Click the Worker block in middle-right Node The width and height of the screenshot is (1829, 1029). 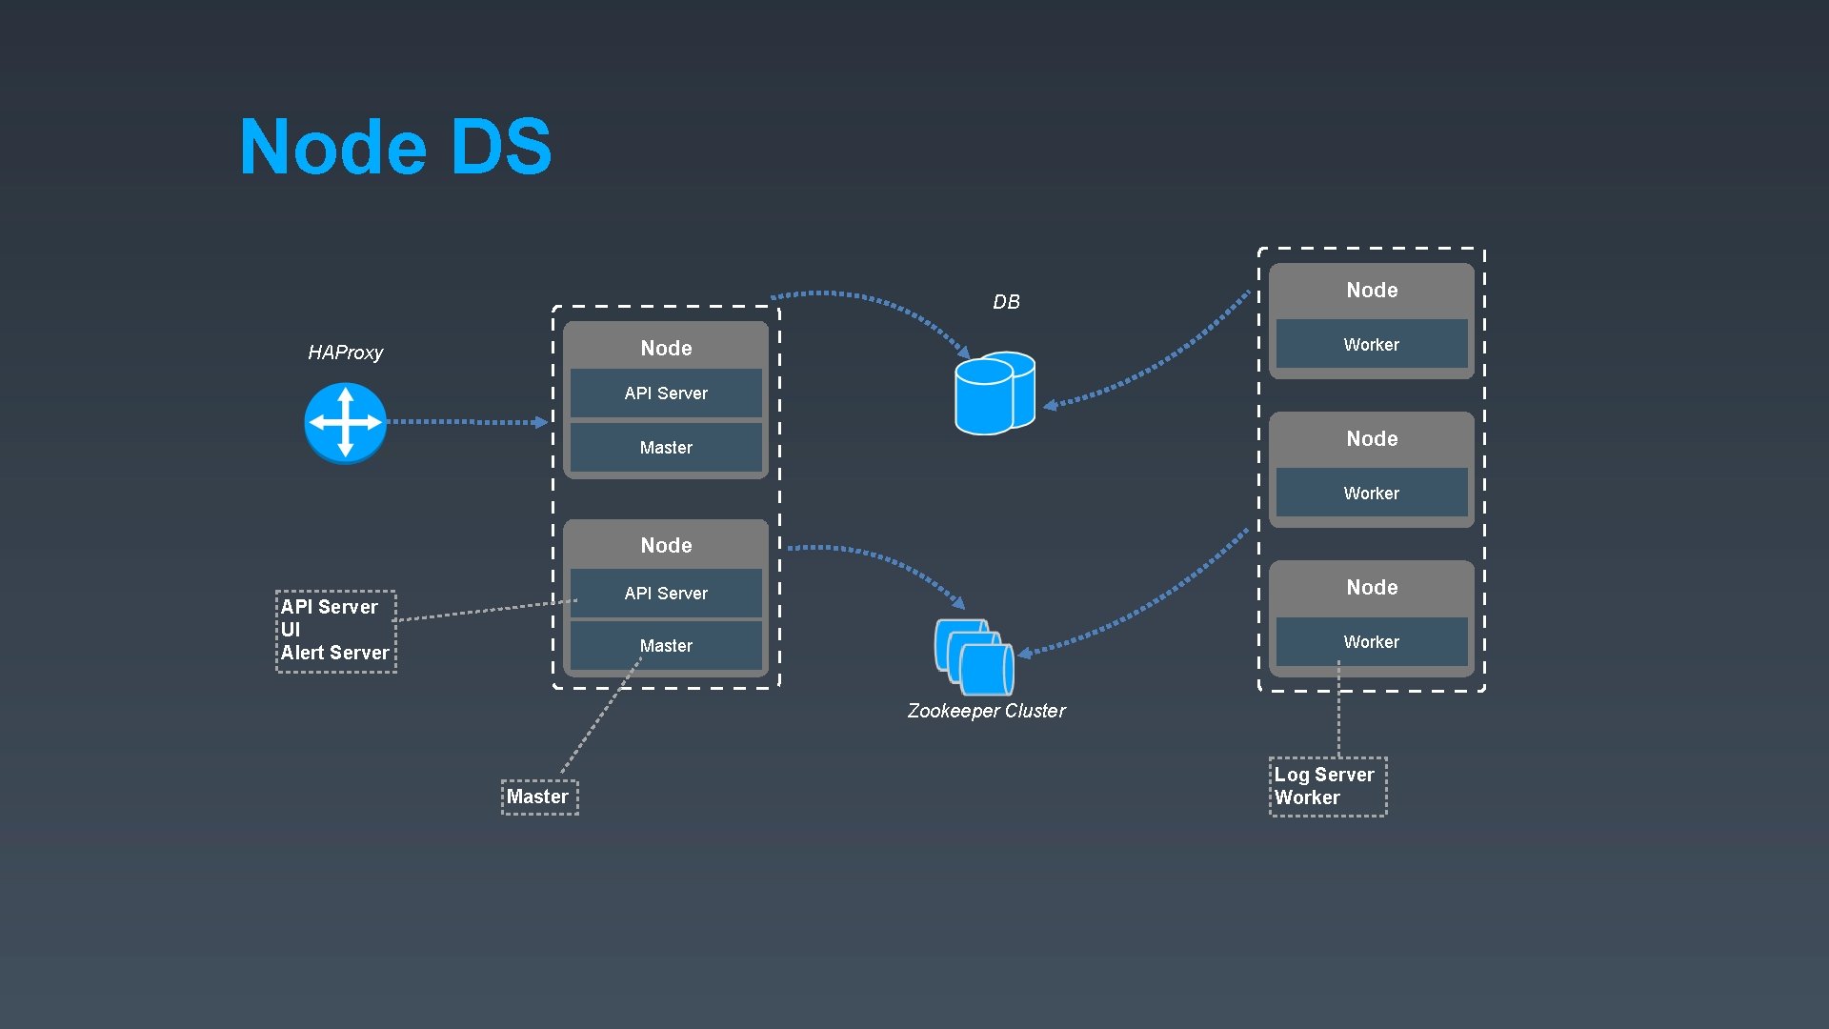[1370, 493]
